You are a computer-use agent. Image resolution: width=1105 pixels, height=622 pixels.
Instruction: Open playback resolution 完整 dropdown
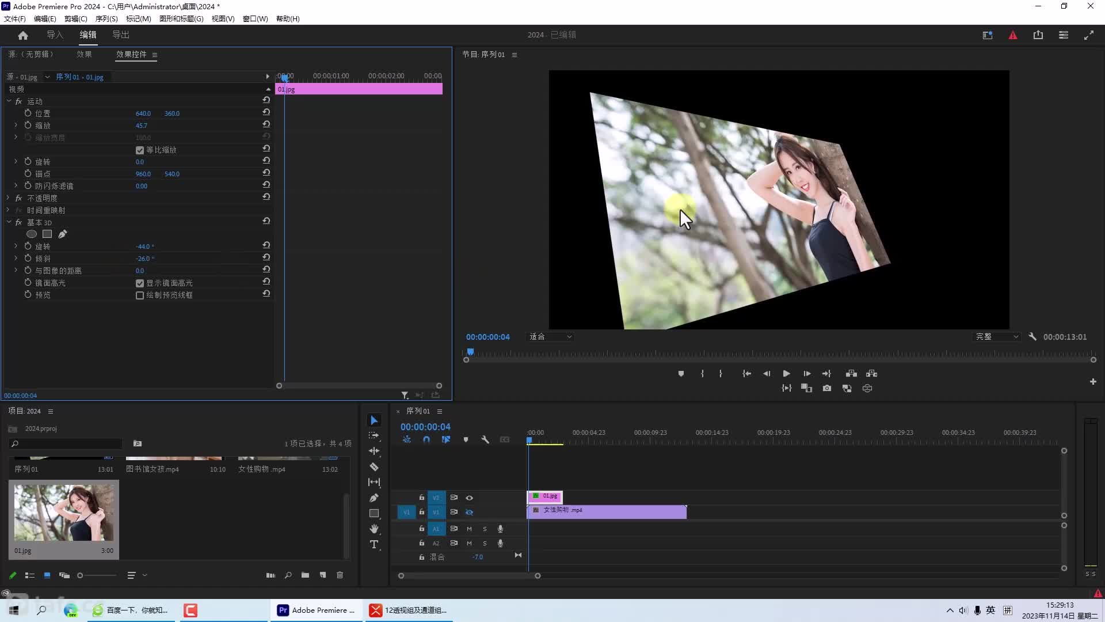997,336
